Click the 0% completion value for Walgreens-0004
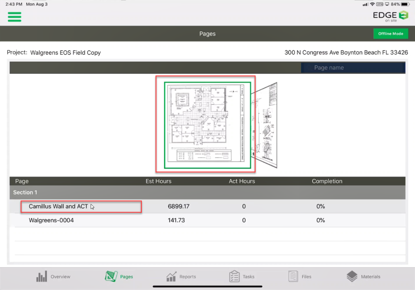415x290 pixels. pos(321,220)
